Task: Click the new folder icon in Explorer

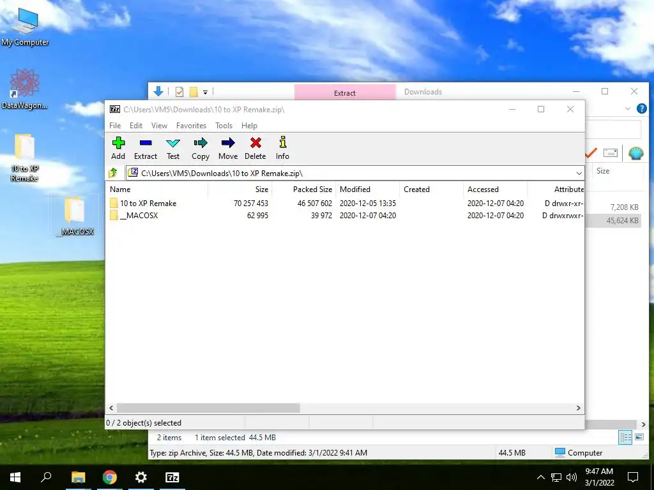Action: click(x=194, y=92)
